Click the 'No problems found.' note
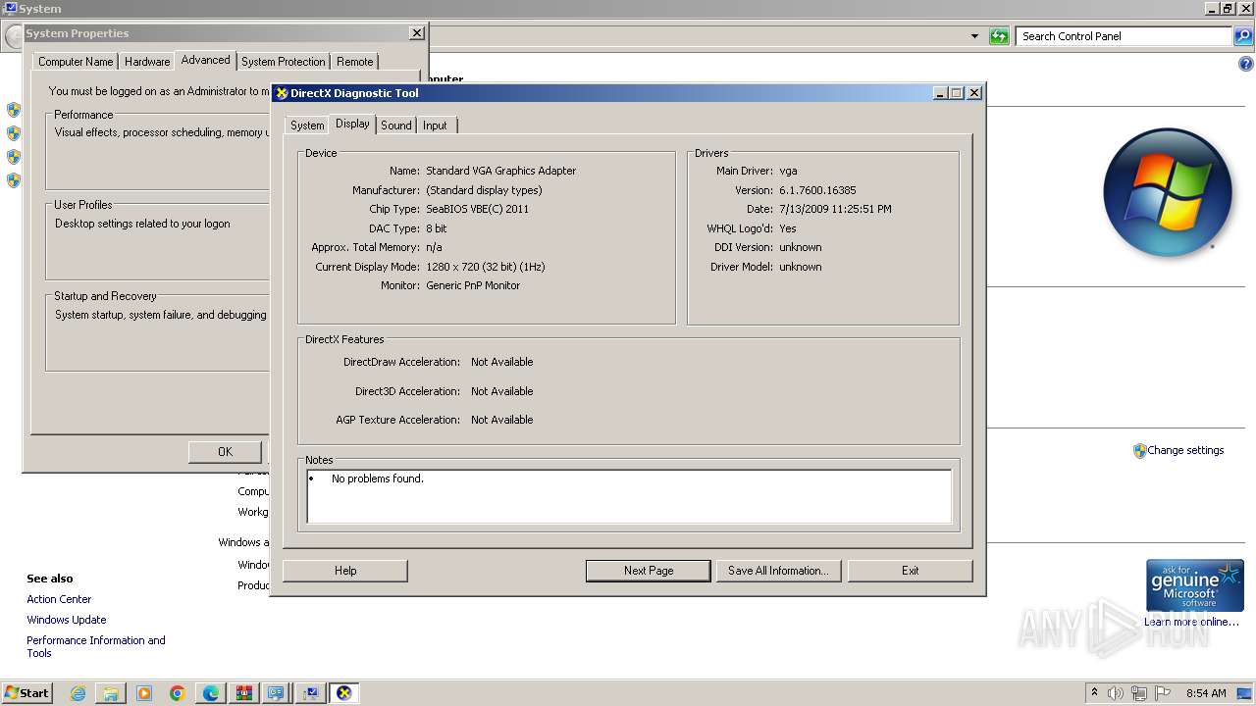The height and width of the screenshot is (706, 1256). [378, 479]
